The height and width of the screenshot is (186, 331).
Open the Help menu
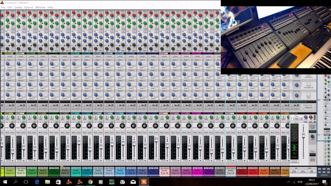coord(50,7)
